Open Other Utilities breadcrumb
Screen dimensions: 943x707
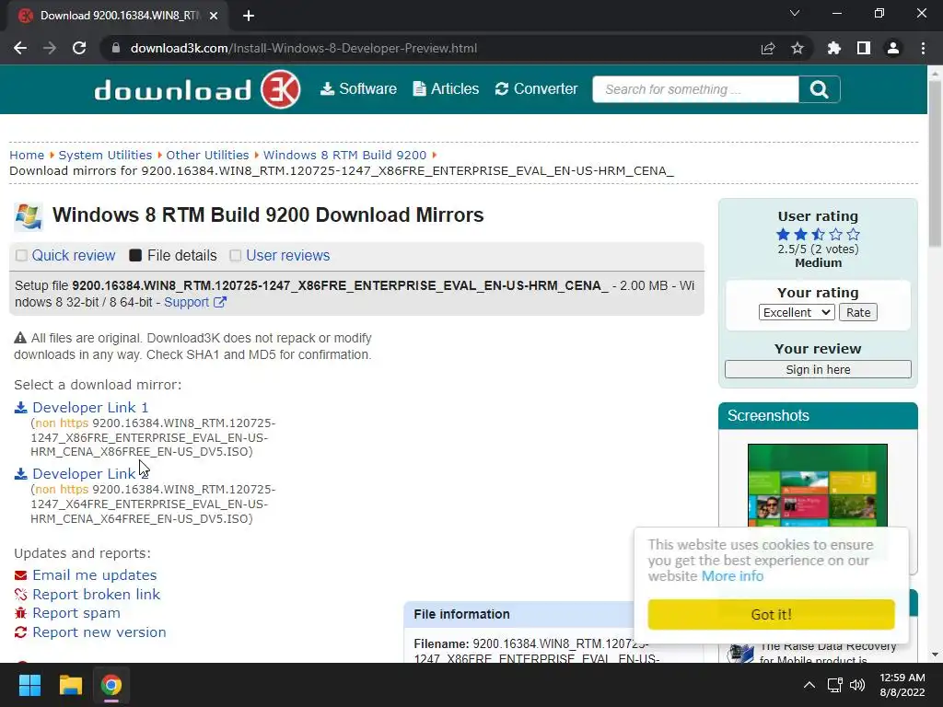pyautogui.click(x=207, y=155)
